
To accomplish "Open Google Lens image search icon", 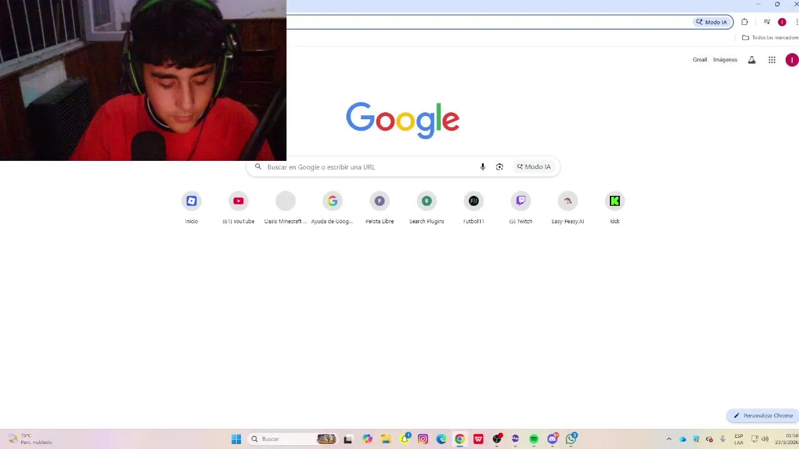I will pos(499,167).
